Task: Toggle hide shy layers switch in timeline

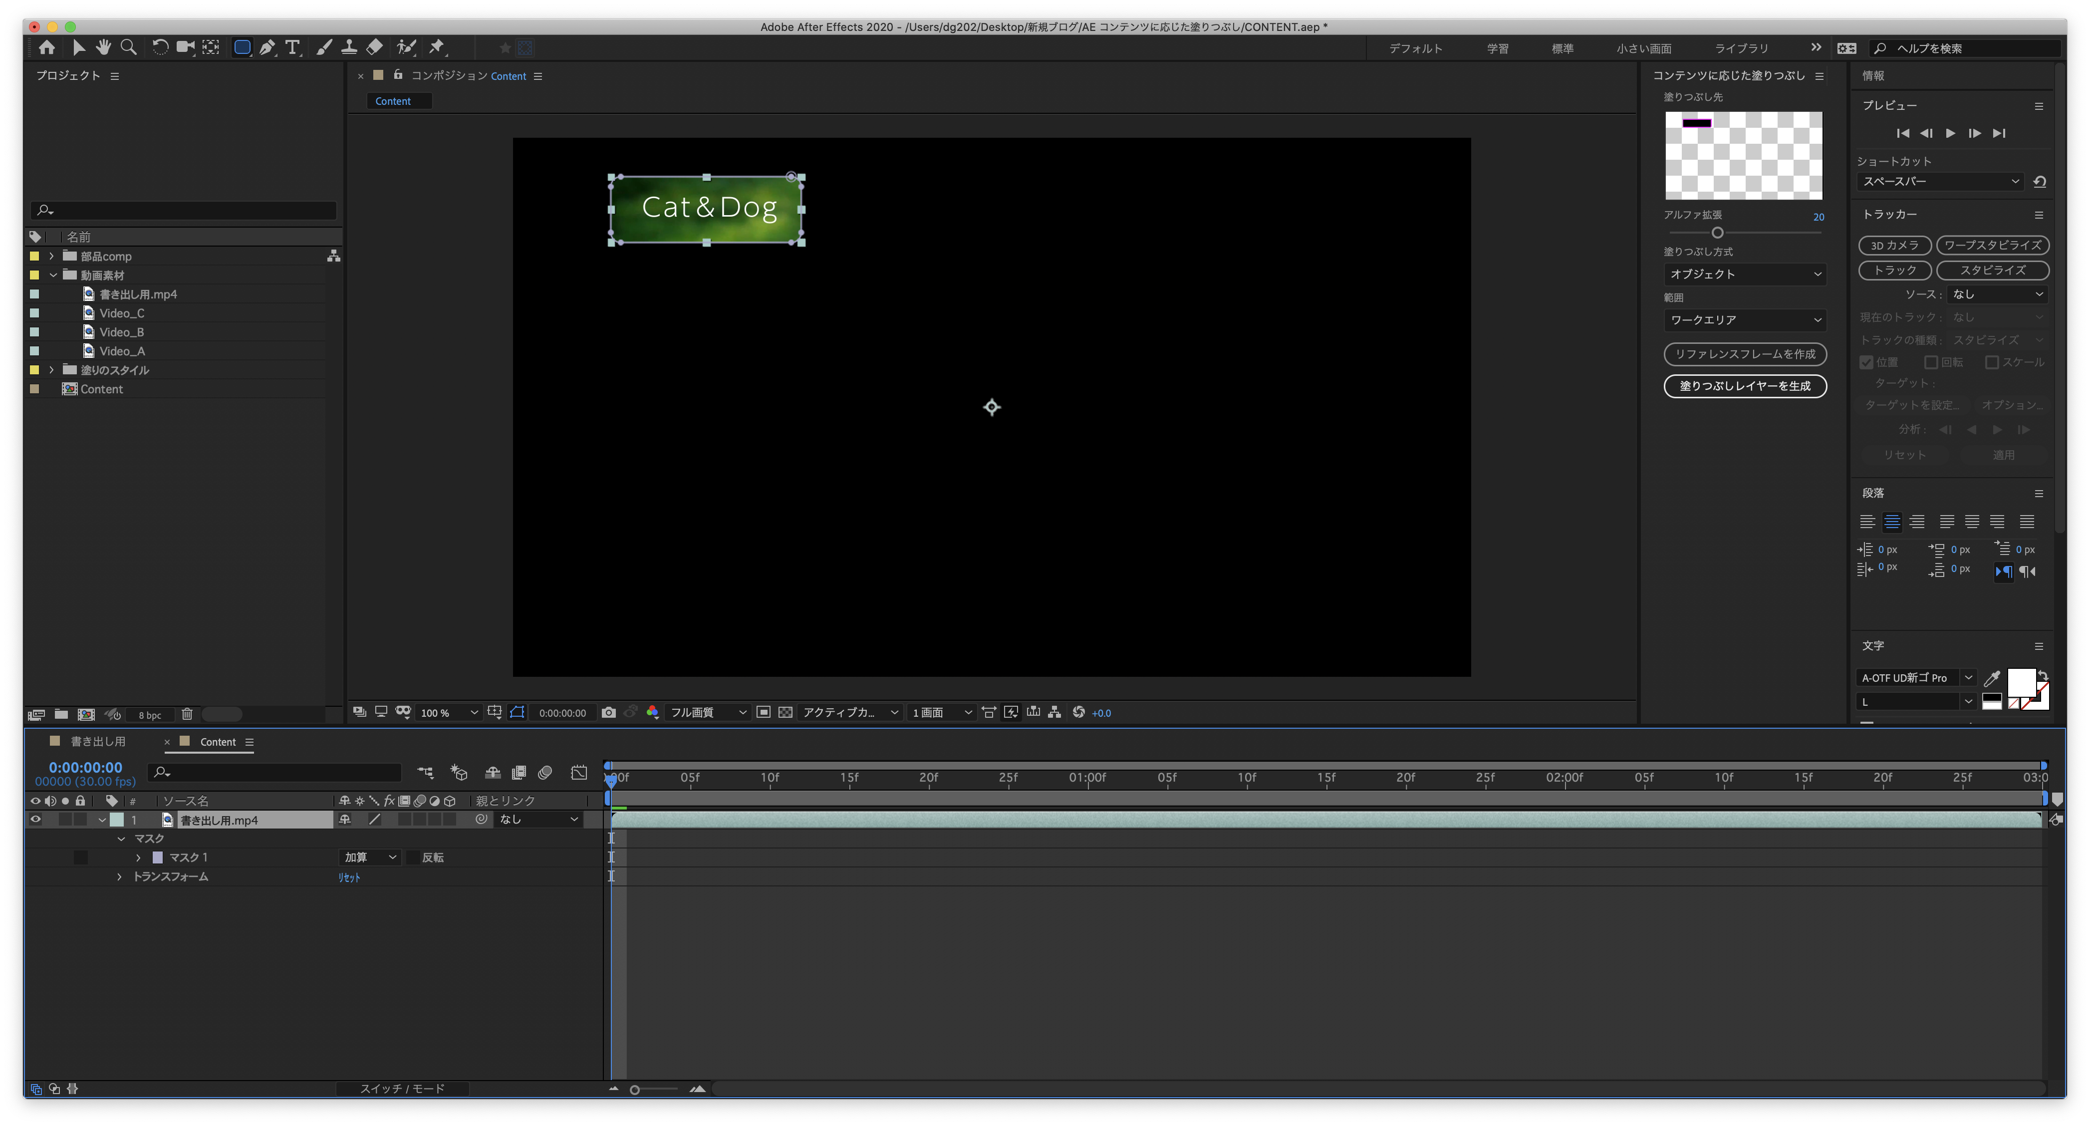Action: tap(493, 772)
